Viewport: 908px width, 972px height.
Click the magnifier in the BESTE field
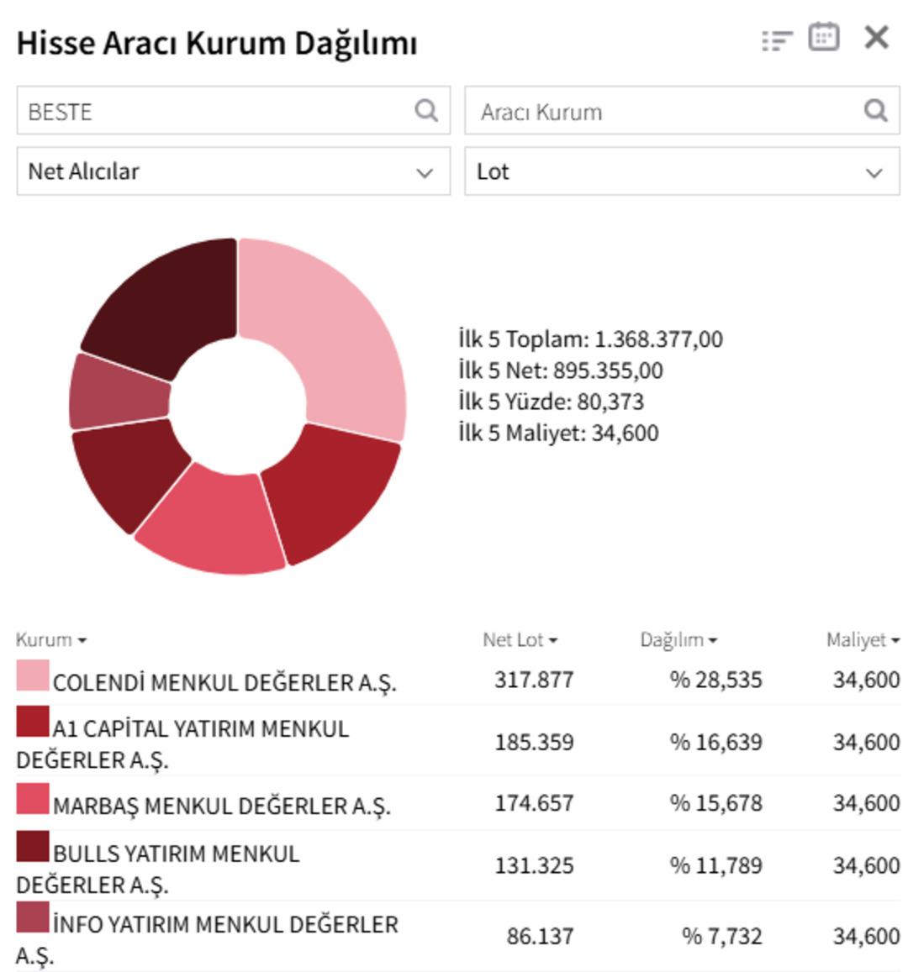coord(427,110)
